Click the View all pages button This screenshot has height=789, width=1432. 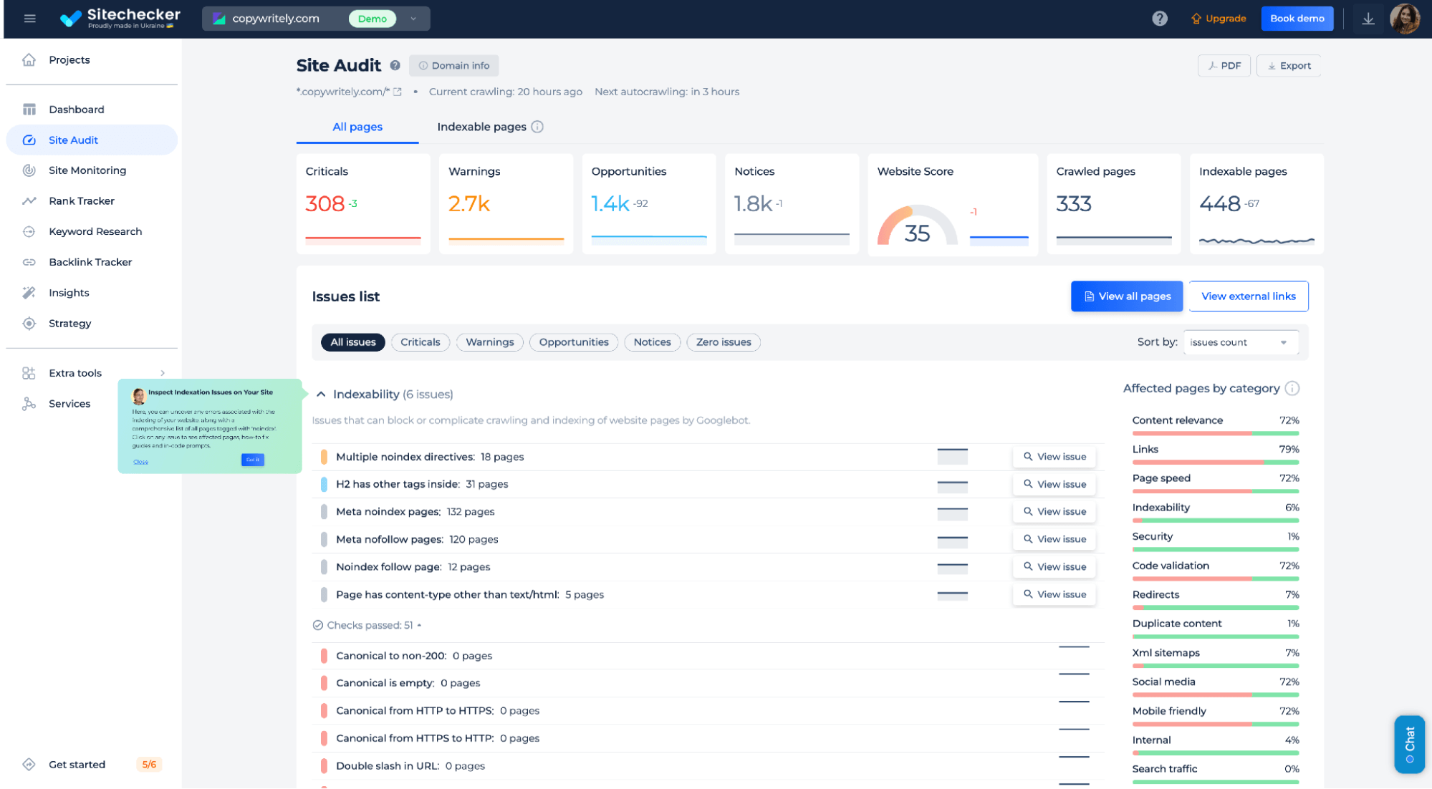tap(1126, 296)
